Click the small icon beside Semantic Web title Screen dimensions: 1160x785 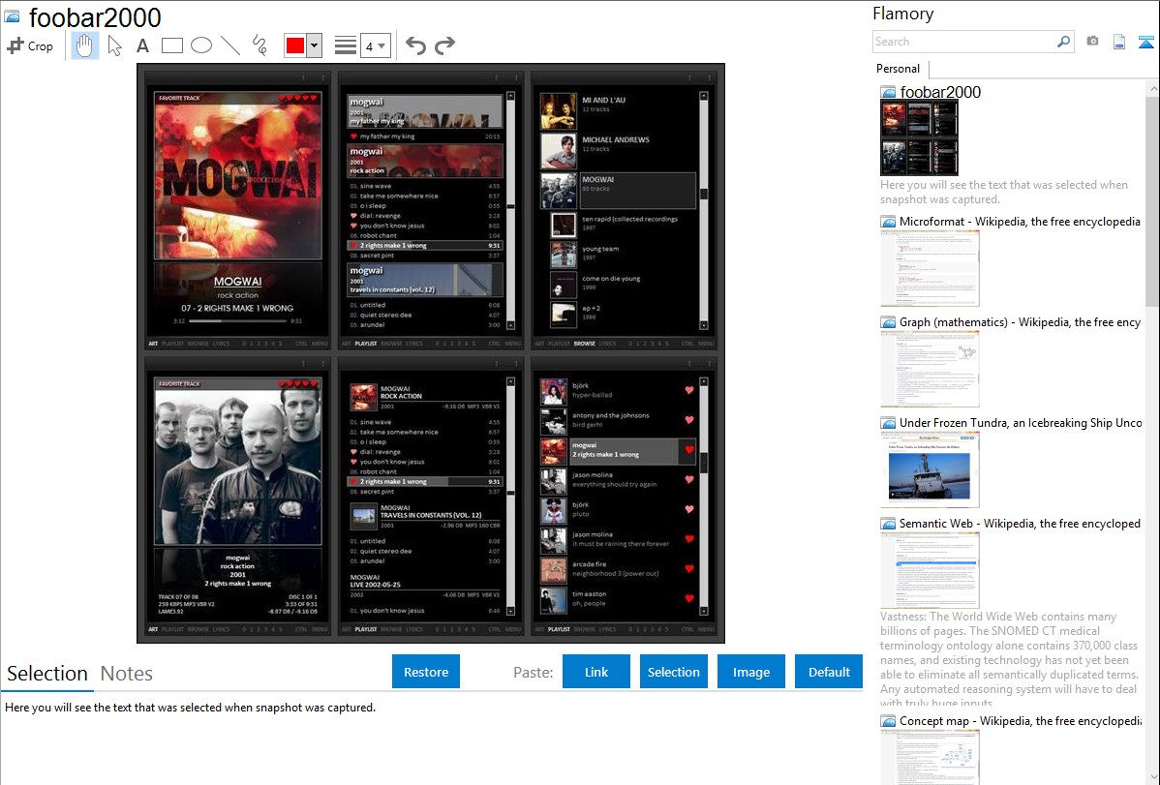888,524
